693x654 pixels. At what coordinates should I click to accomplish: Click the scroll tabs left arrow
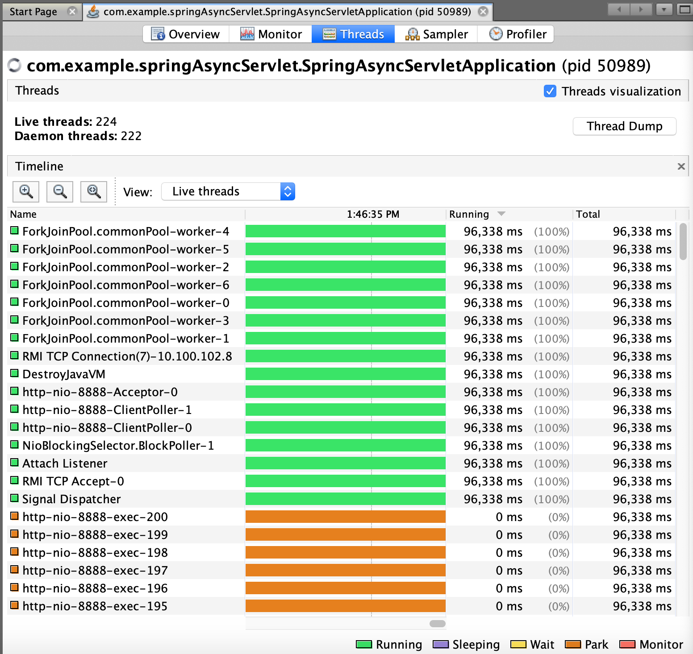click(619, 9)
